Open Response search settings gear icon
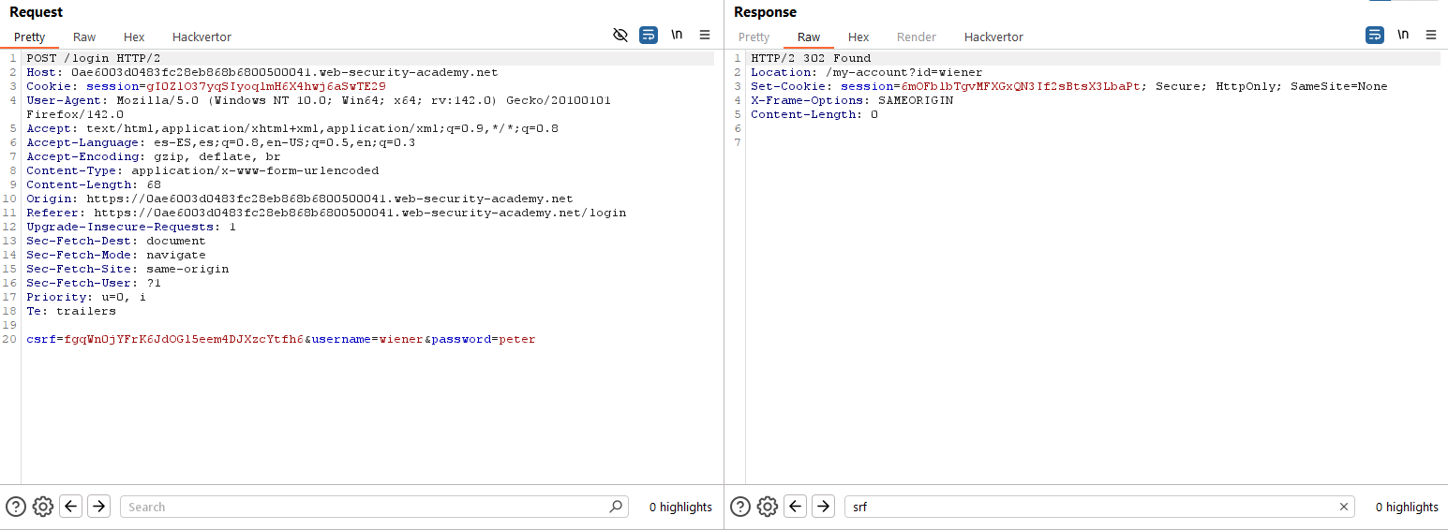Image resolution: width=1448 pixels, height=530 pixels. click(x=768, y=507)
